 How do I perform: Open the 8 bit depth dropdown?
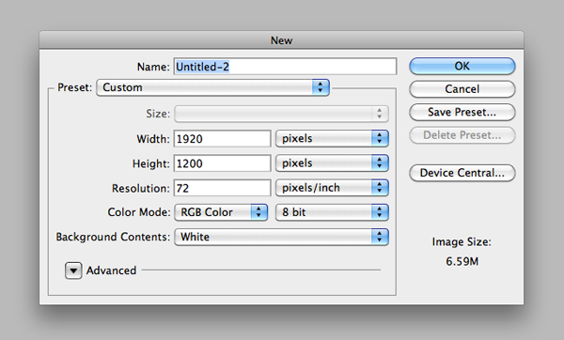coord(332,212)
